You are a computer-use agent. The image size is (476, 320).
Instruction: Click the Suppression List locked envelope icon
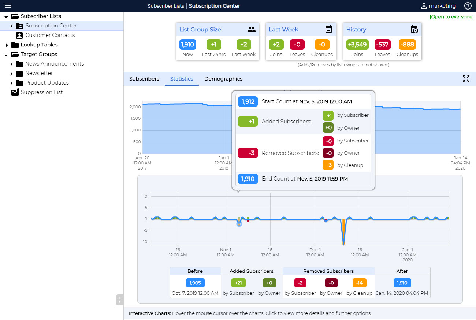[x=15, y=92]
